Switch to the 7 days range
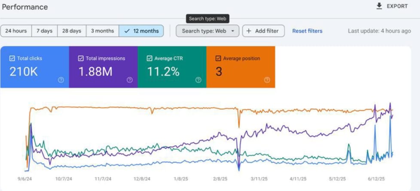This screenshot has height=191, width=420. (x=44, y=31)
